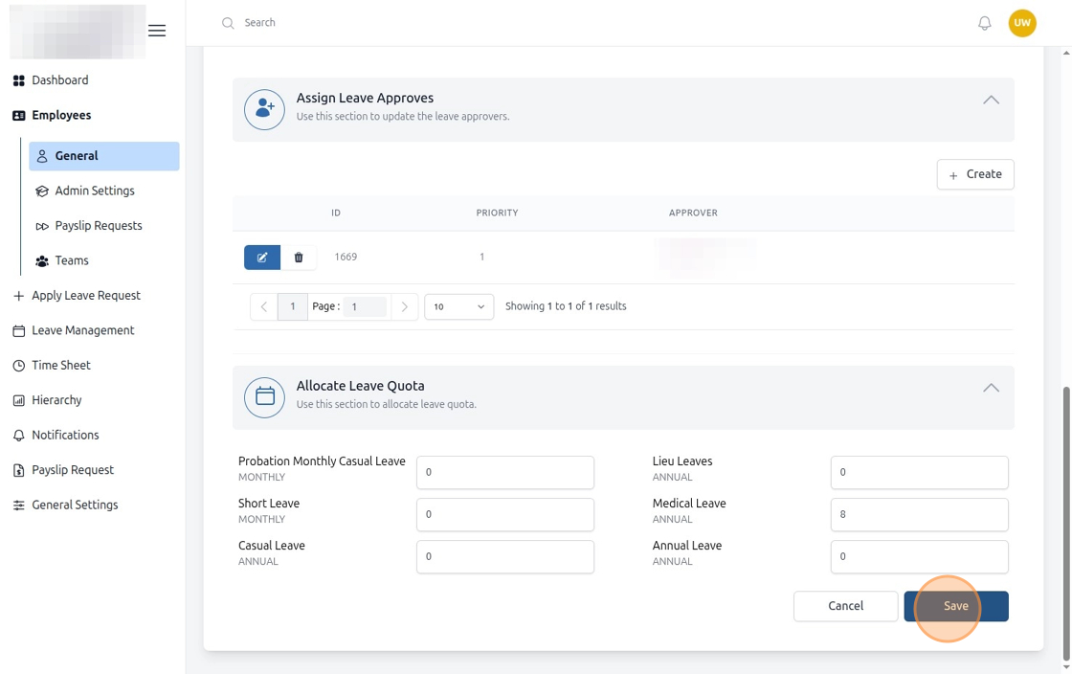
Task: Click the Create approver button
Action: tap(975, 174)
